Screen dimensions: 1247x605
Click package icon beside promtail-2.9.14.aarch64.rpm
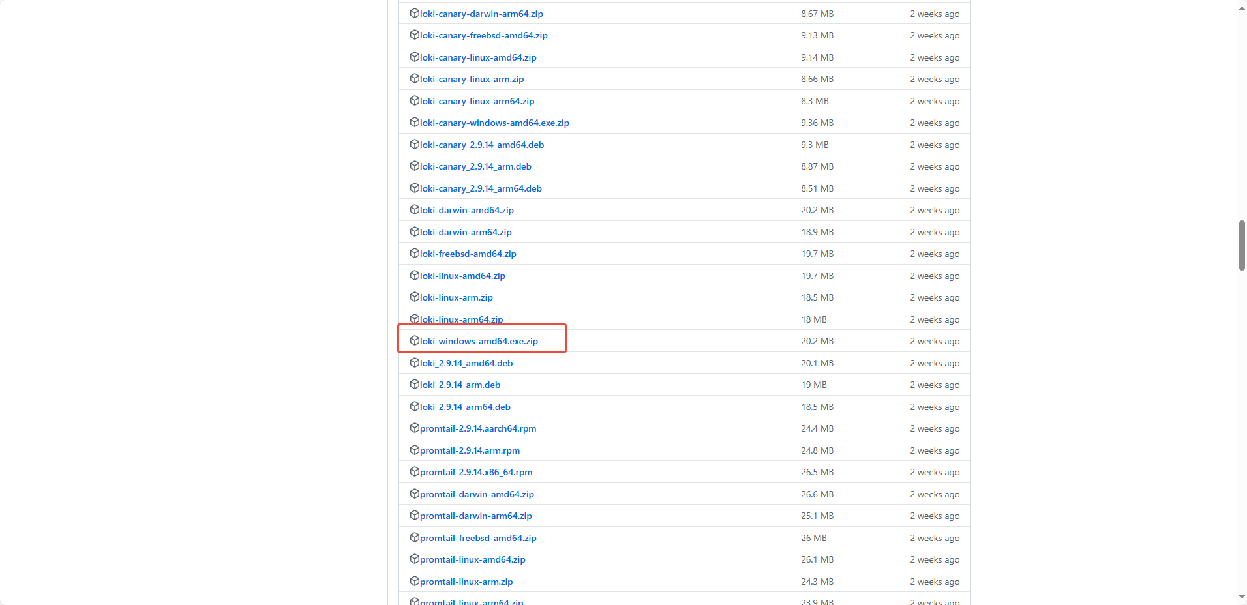click(414, 428)
